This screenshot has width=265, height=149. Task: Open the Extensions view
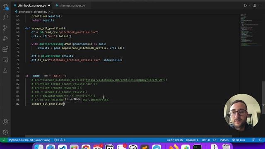(x=5, y=49)
